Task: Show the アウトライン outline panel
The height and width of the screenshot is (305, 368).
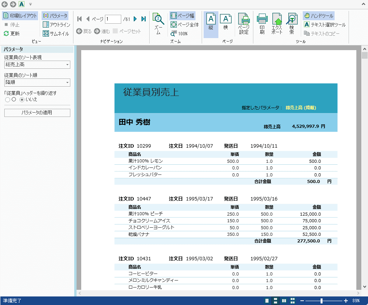Action: pyautogui.click(x=57, y=24)
